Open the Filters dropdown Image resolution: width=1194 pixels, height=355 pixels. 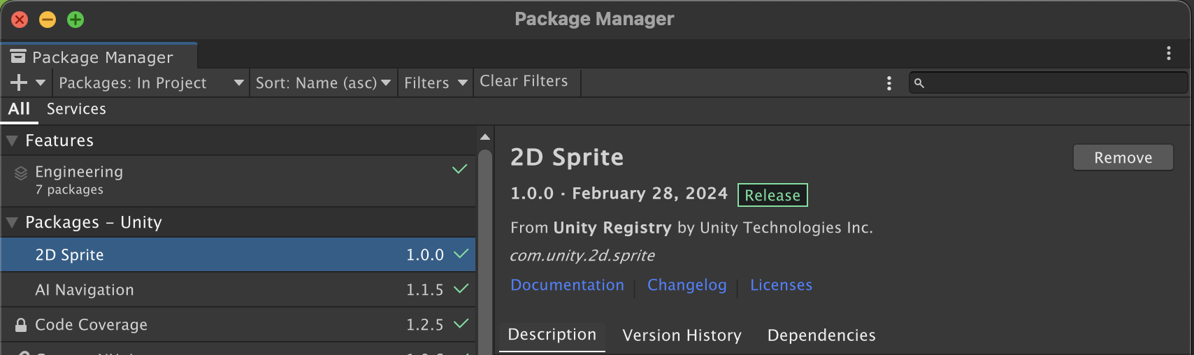point(435,83)
